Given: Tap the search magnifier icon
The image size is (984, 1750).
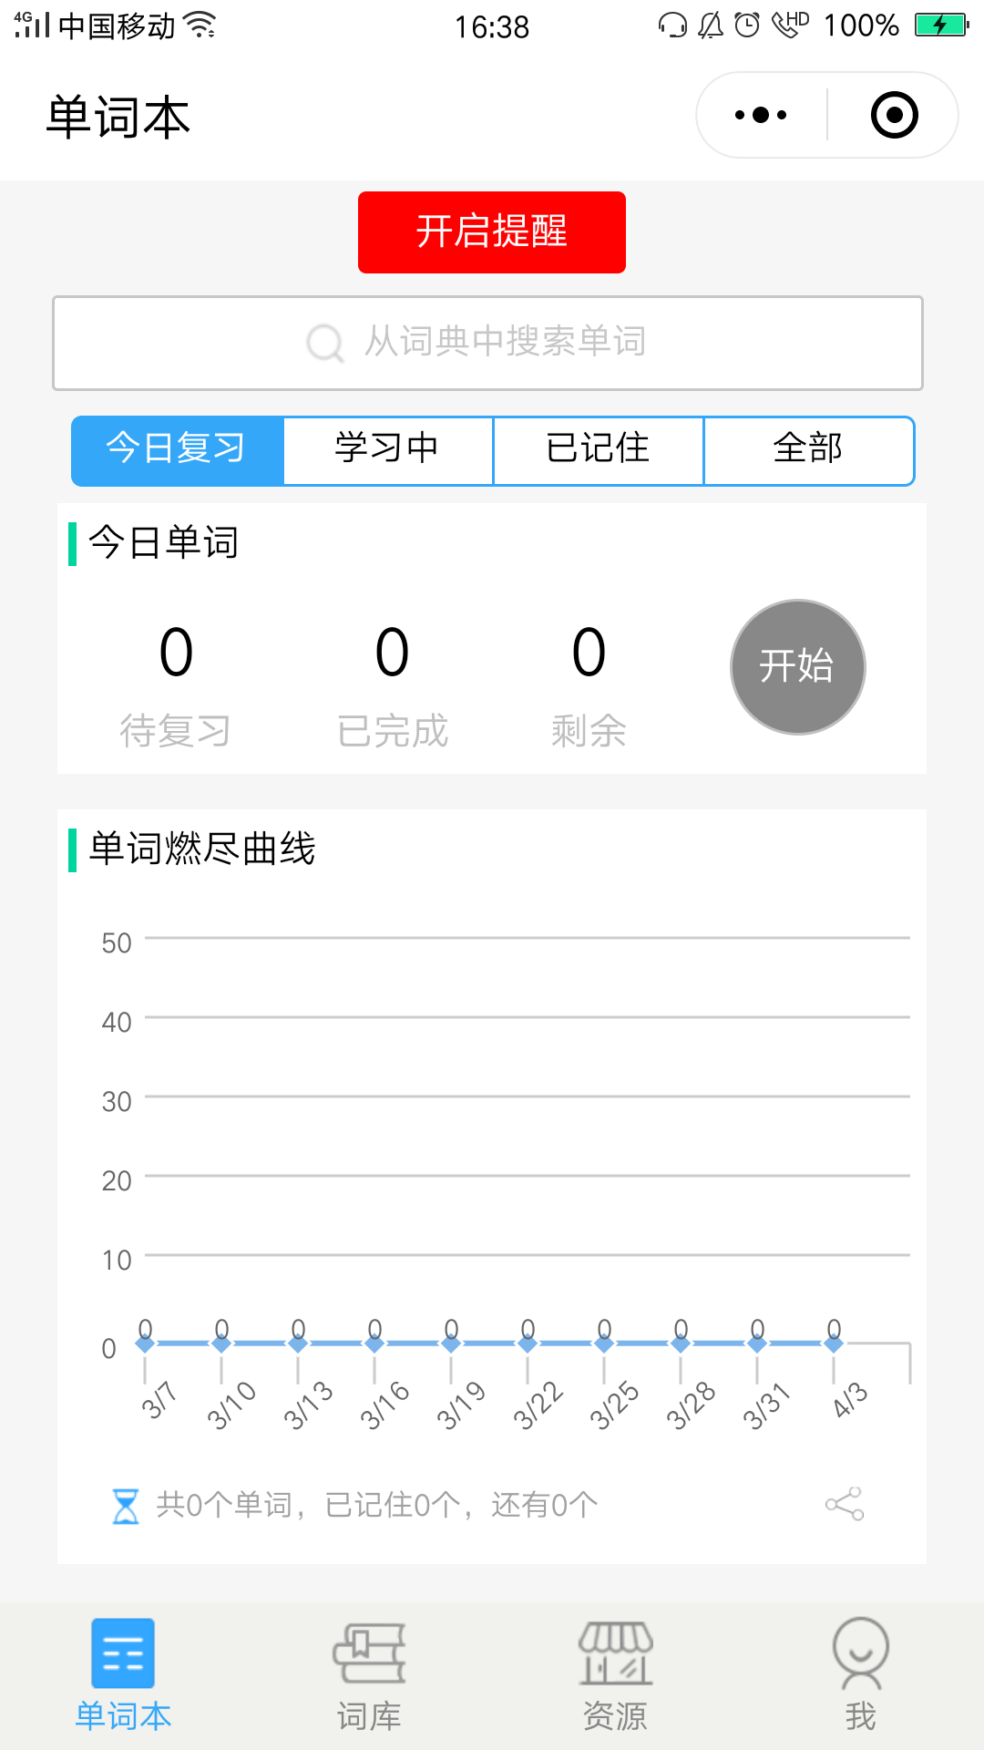Looking at the screenshot, I should point(324,343).
